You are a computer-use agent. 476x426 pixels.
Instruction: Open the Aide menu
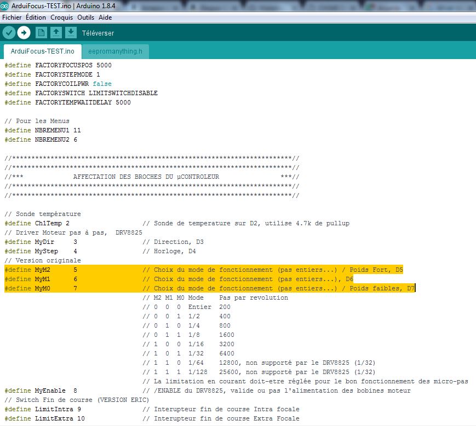click(x=105, y=17)
